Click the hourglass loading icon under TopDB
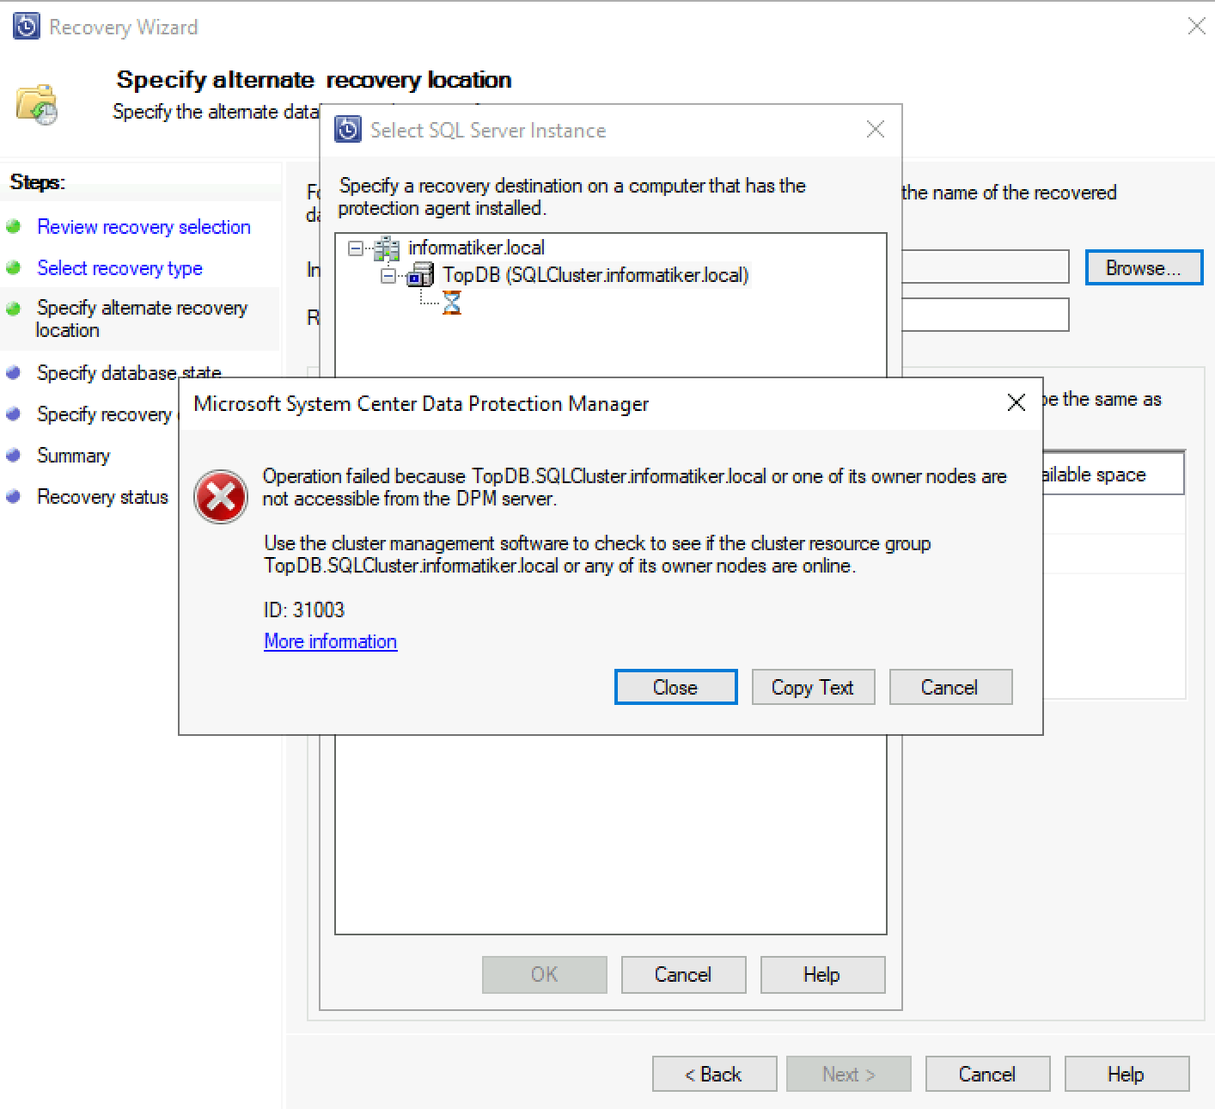The height and width of the screenshot is (1109, 1215). click(452, 303)
